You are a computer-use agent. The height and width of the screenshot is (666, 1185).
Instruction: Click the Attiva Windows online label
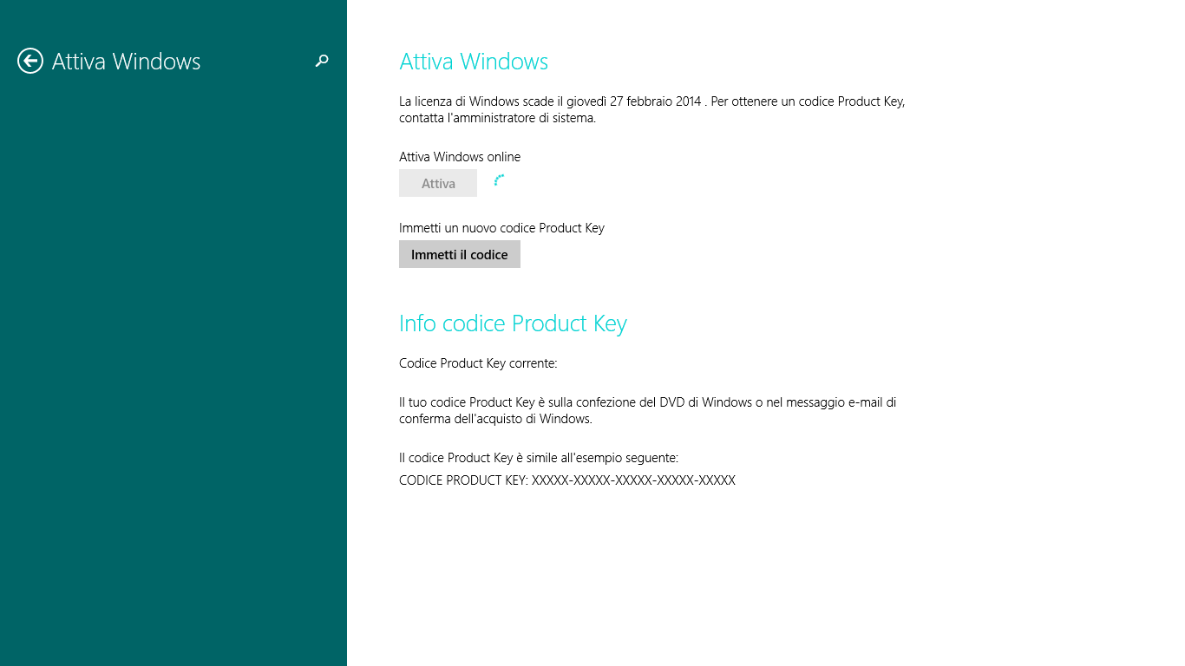459,157
